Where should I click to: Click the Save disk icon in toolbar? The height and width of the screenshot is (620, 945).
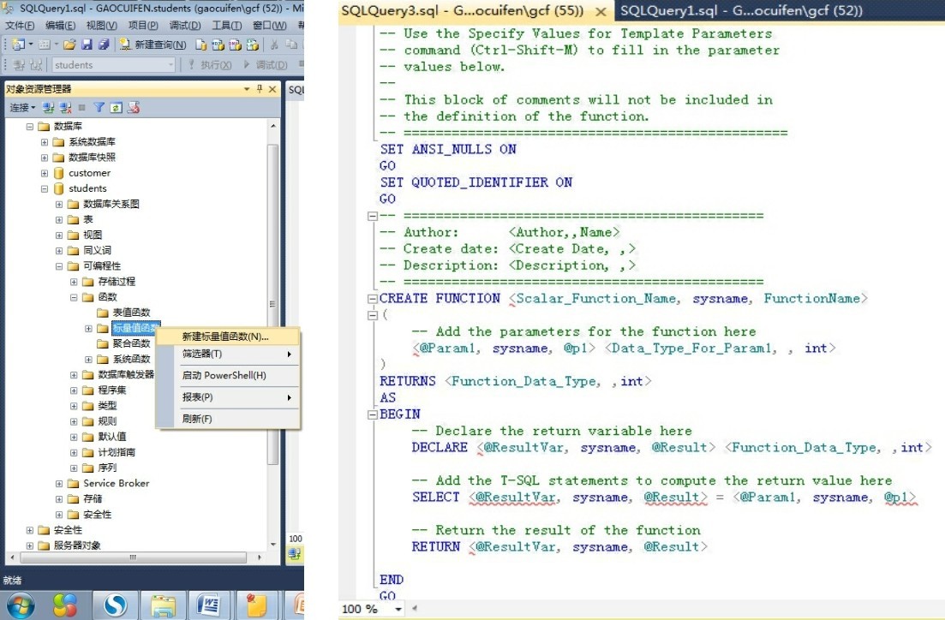(x=87, y=45)
